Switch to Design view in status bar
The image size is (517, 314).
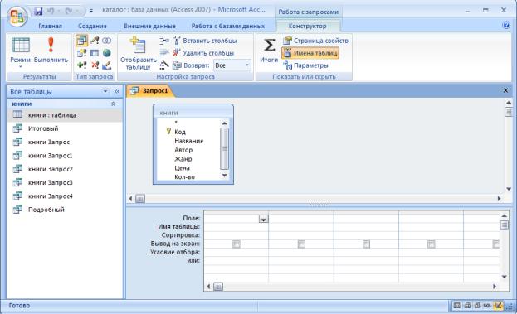coord(498,306)
